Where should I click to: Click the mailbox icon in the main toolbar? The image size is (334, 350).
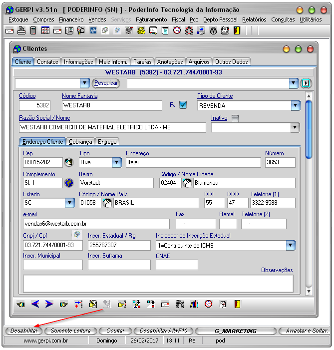point(81,30)
